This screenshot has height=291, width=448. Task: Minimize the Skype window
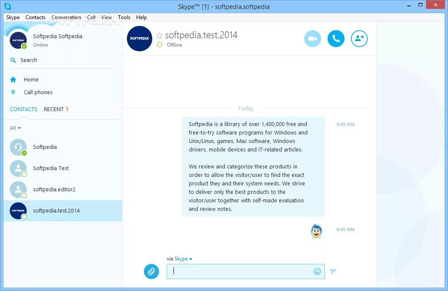[409, 5]
